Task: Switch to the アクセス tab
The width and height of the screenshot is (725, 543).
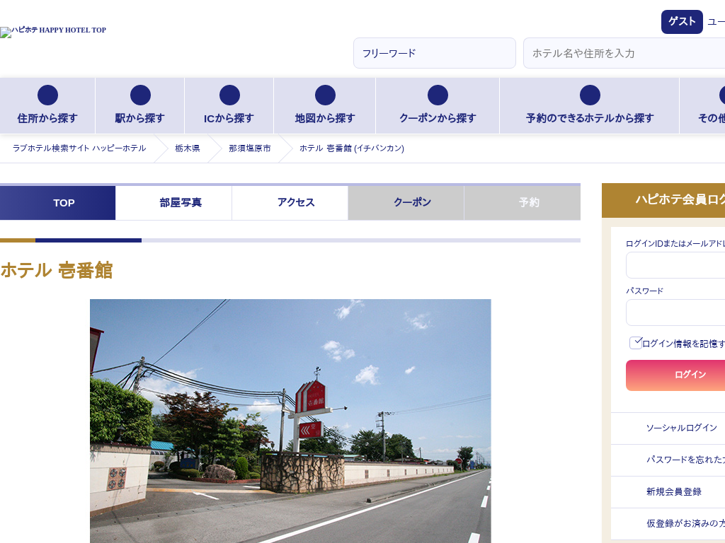Action: pyautogui.click(x=290, y=203)
